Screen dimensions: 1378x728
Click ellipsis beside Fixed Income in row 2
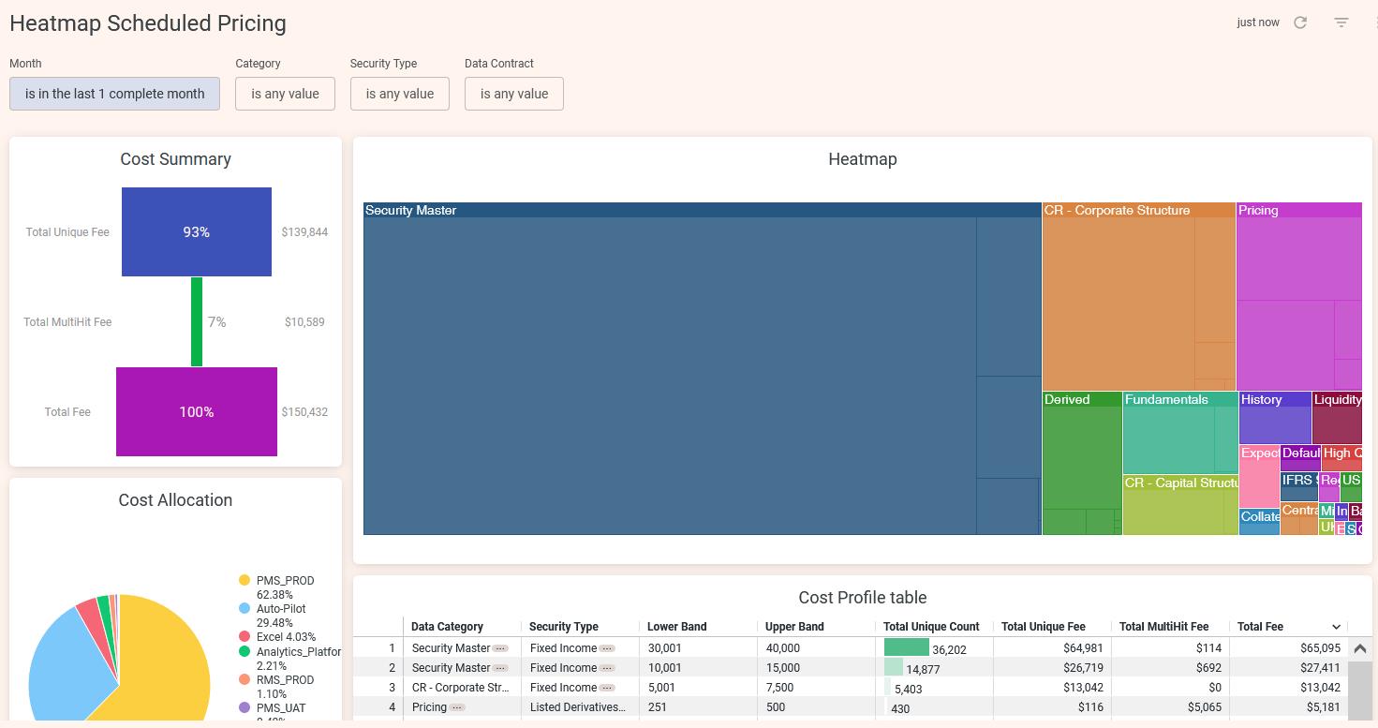[607, 668]
